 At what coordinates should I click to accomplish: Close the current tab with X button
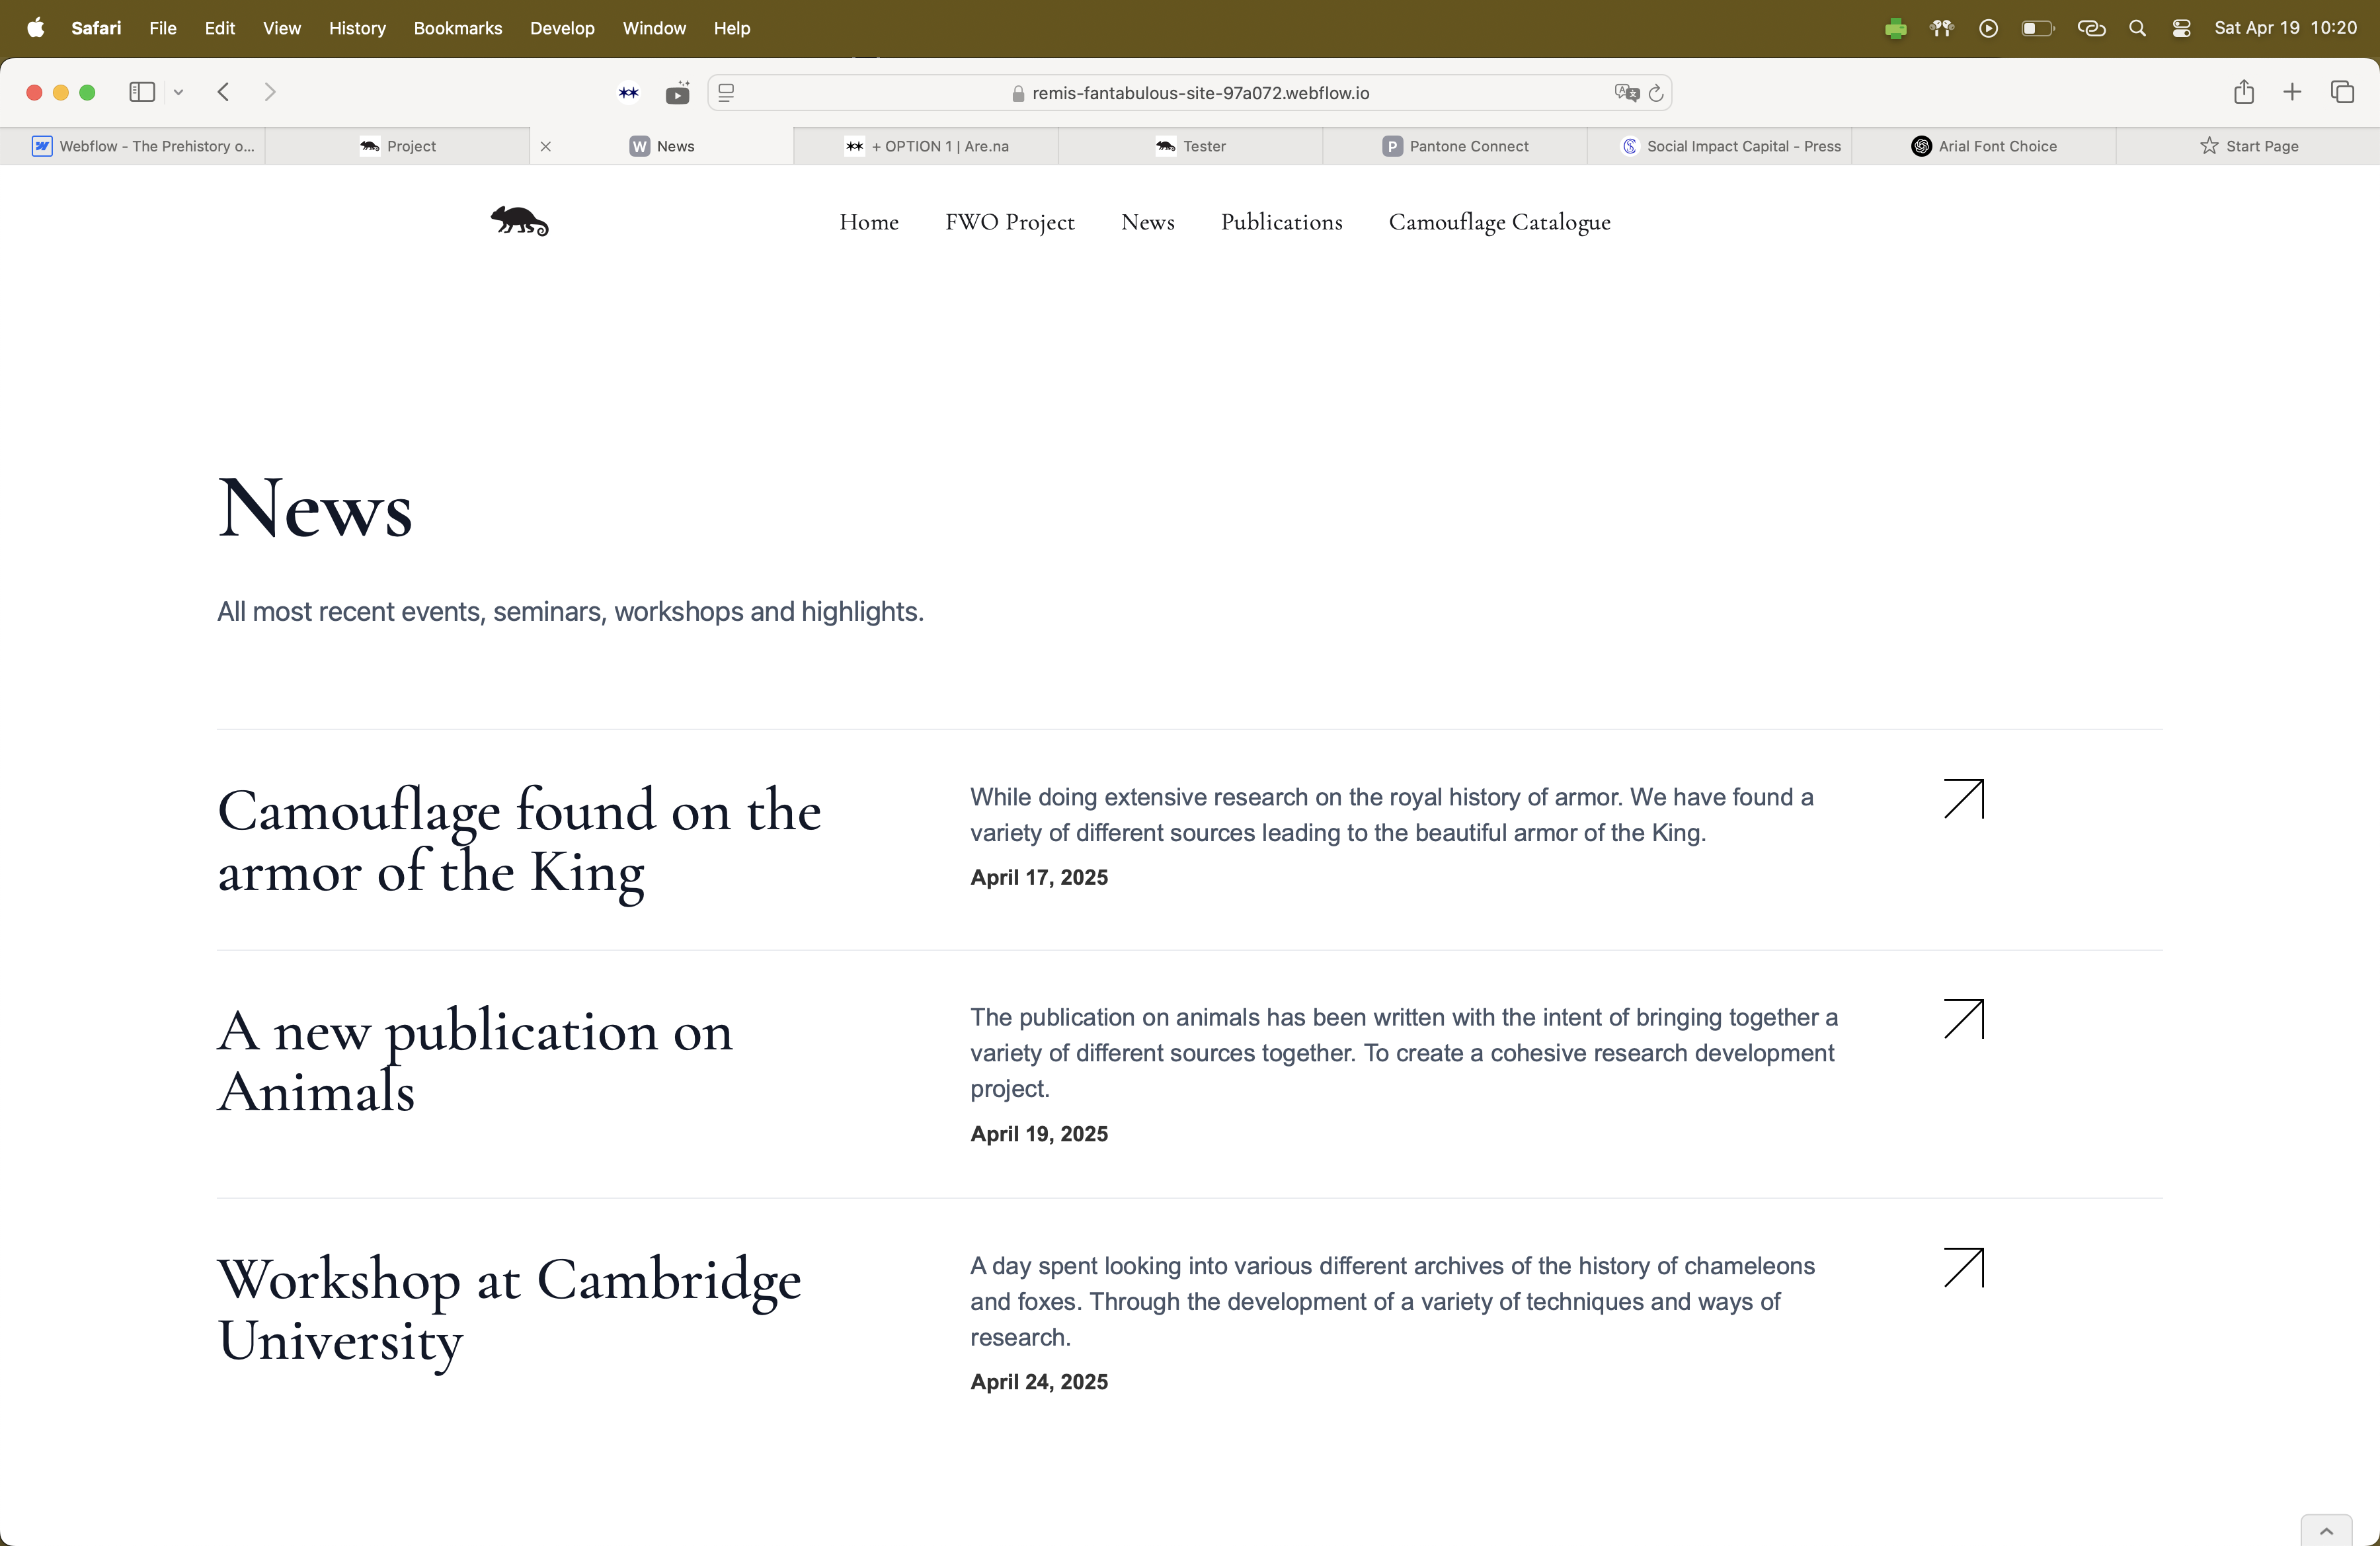click(546, 146)
